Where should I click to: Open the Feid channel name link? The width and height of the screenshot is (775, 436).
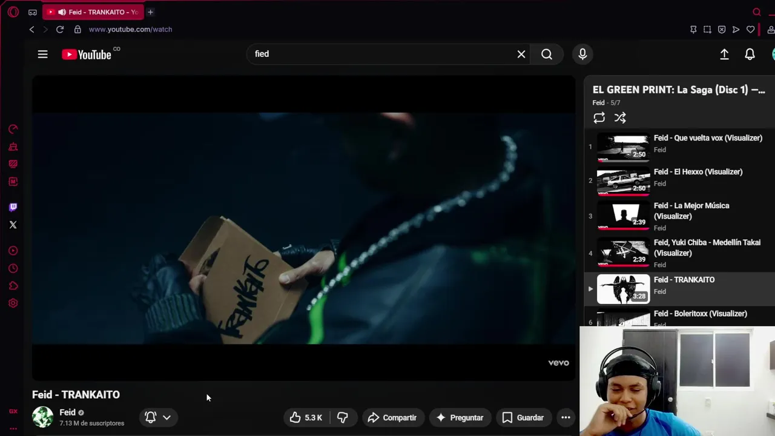click(x=67, y=412)
